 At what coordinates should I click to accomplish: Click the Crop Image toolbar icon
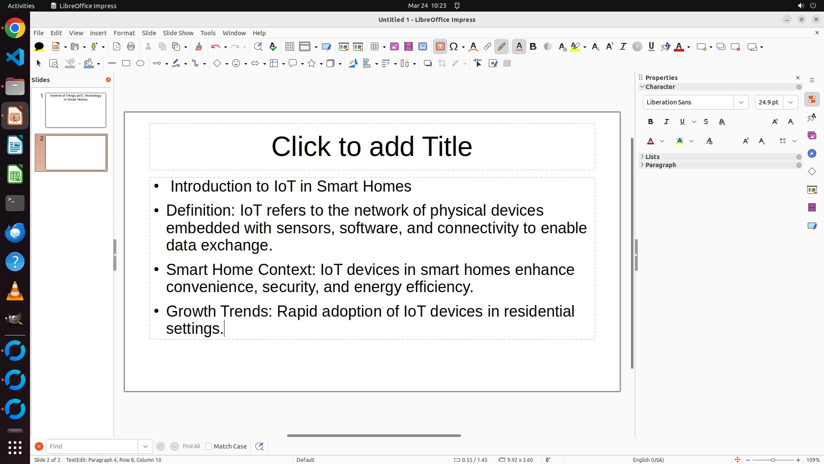coord(442,64)
